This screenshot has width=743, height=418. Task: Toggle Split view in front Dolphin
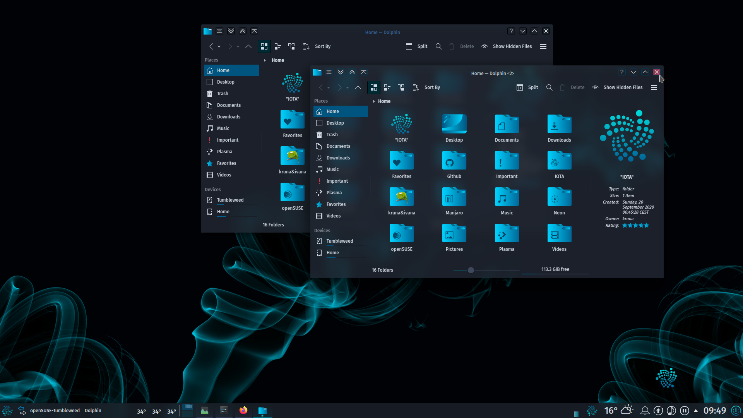(527, 87)
